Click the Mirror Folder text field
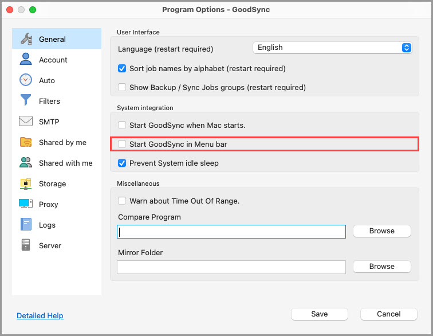This screenshot has height=336, width=433. pyautogui.click(x=231, y=267)
